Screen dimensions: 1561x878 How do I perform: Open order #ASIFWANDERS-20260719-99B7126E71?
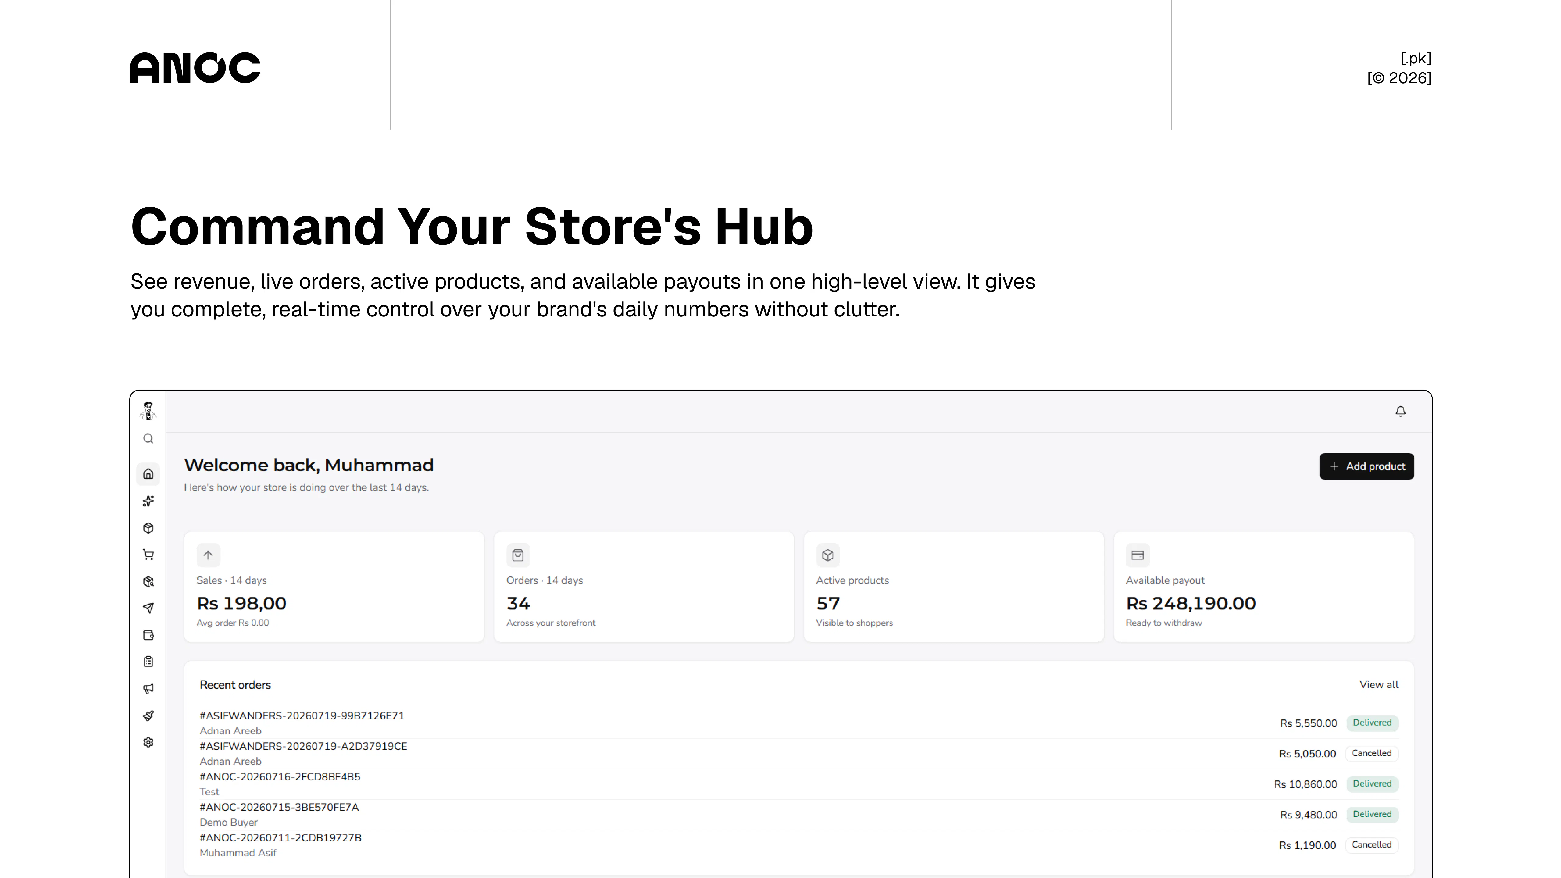click(302, 716)
